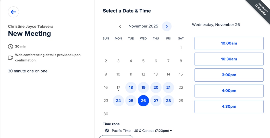The height and width of the screenshot is (138, 270).
Task: Select the 10:00am time slot
Action: (229, 43)
